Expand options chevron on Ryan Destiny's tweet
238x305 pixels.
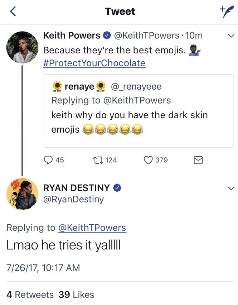click(231, 188)
